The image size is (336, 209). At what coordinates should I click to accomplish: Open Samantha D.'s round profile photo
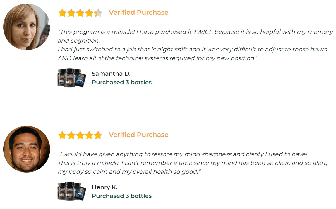pos(27,27)
